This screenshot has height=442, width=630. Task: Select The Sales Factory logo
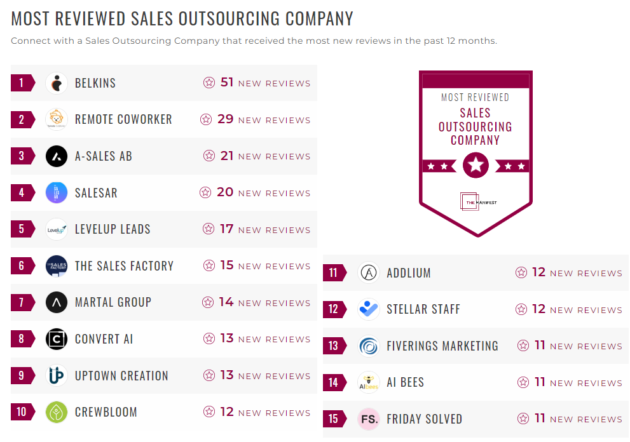coord(57,265)
